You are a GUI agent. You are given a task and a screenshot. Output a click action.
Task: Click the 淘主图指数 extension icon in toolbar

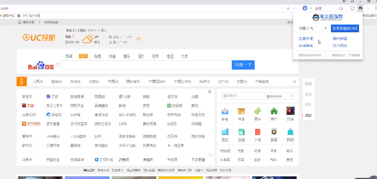pos(360,8)
